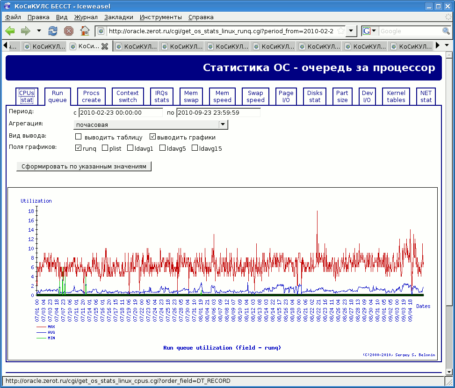Check the ldavg1 field checkbox
Screen dimensions: 455x388
130,148
